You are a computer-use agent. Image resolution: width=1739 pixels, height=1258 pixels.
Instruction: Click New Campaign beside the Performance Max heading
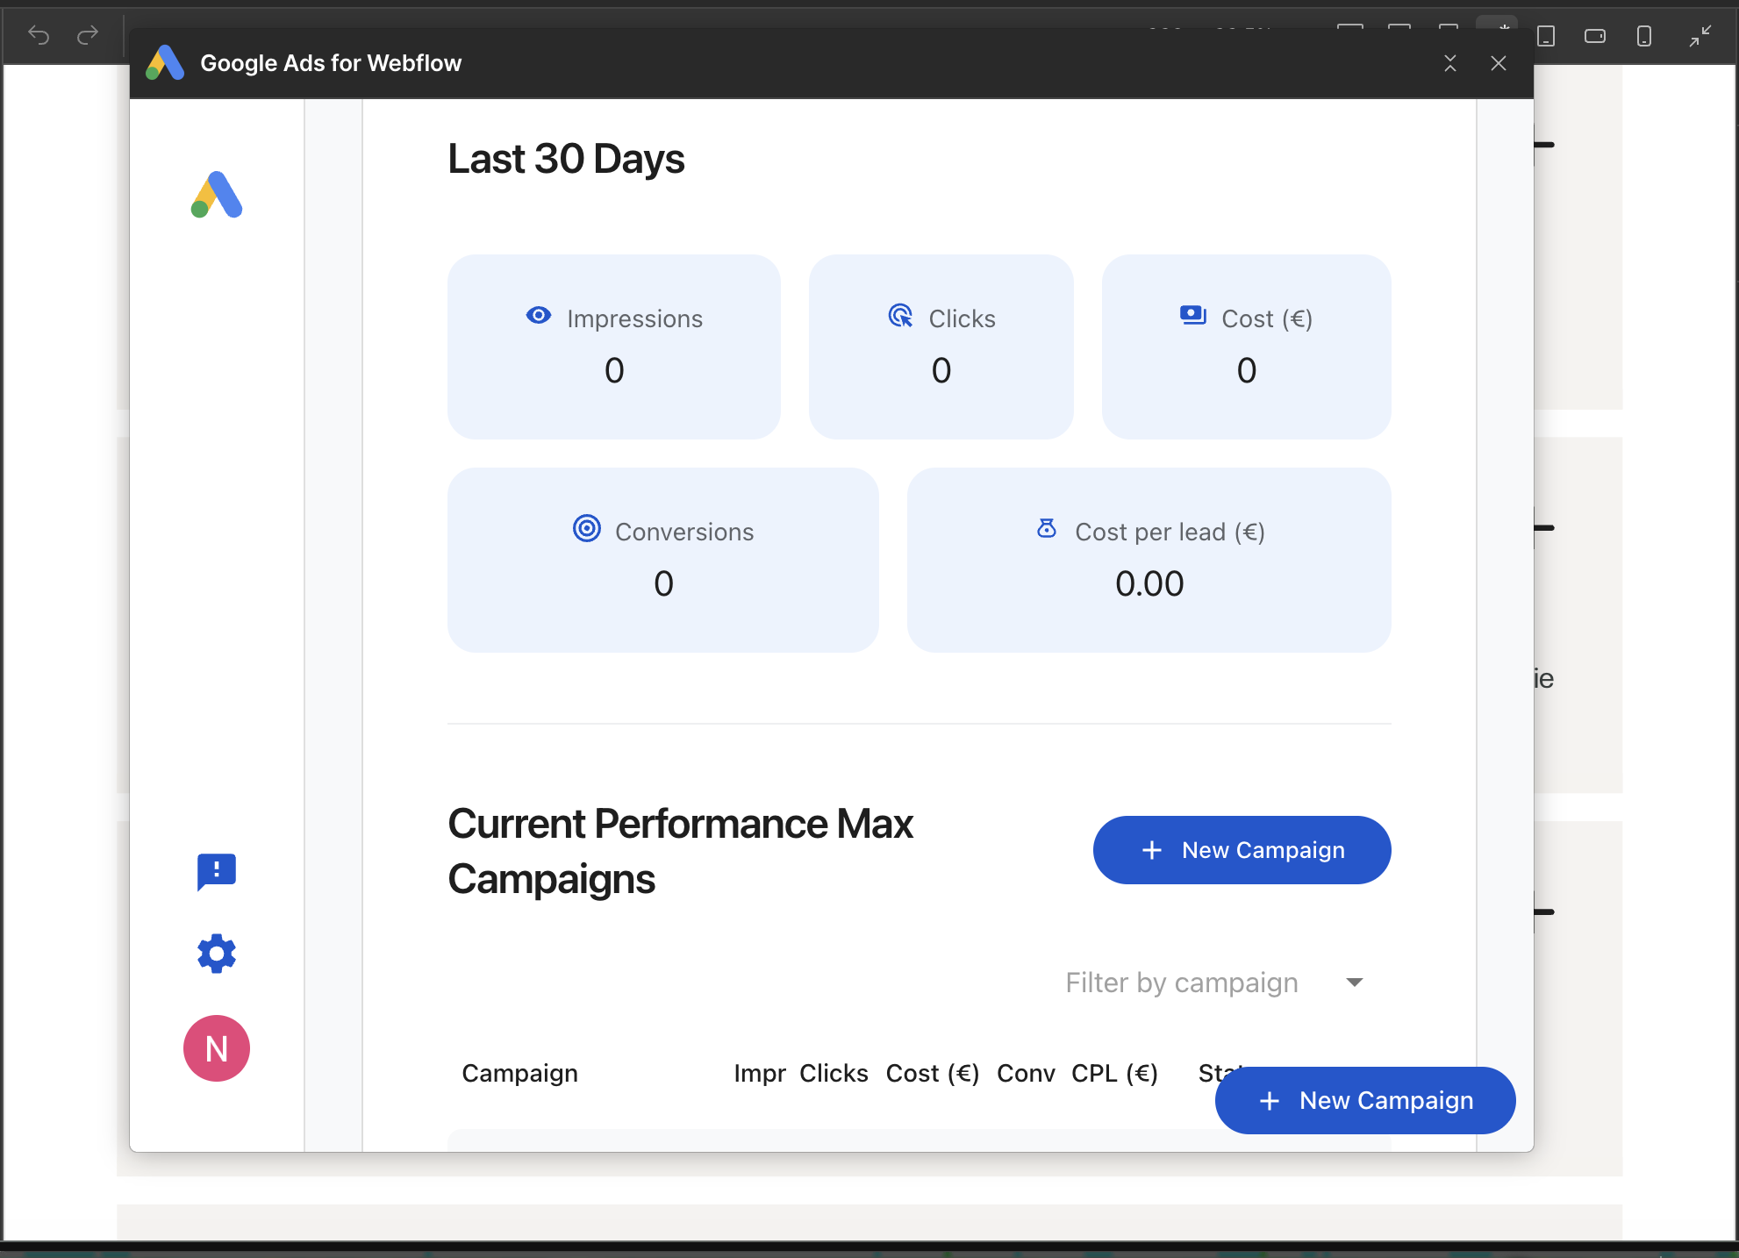coord(1242,850)
